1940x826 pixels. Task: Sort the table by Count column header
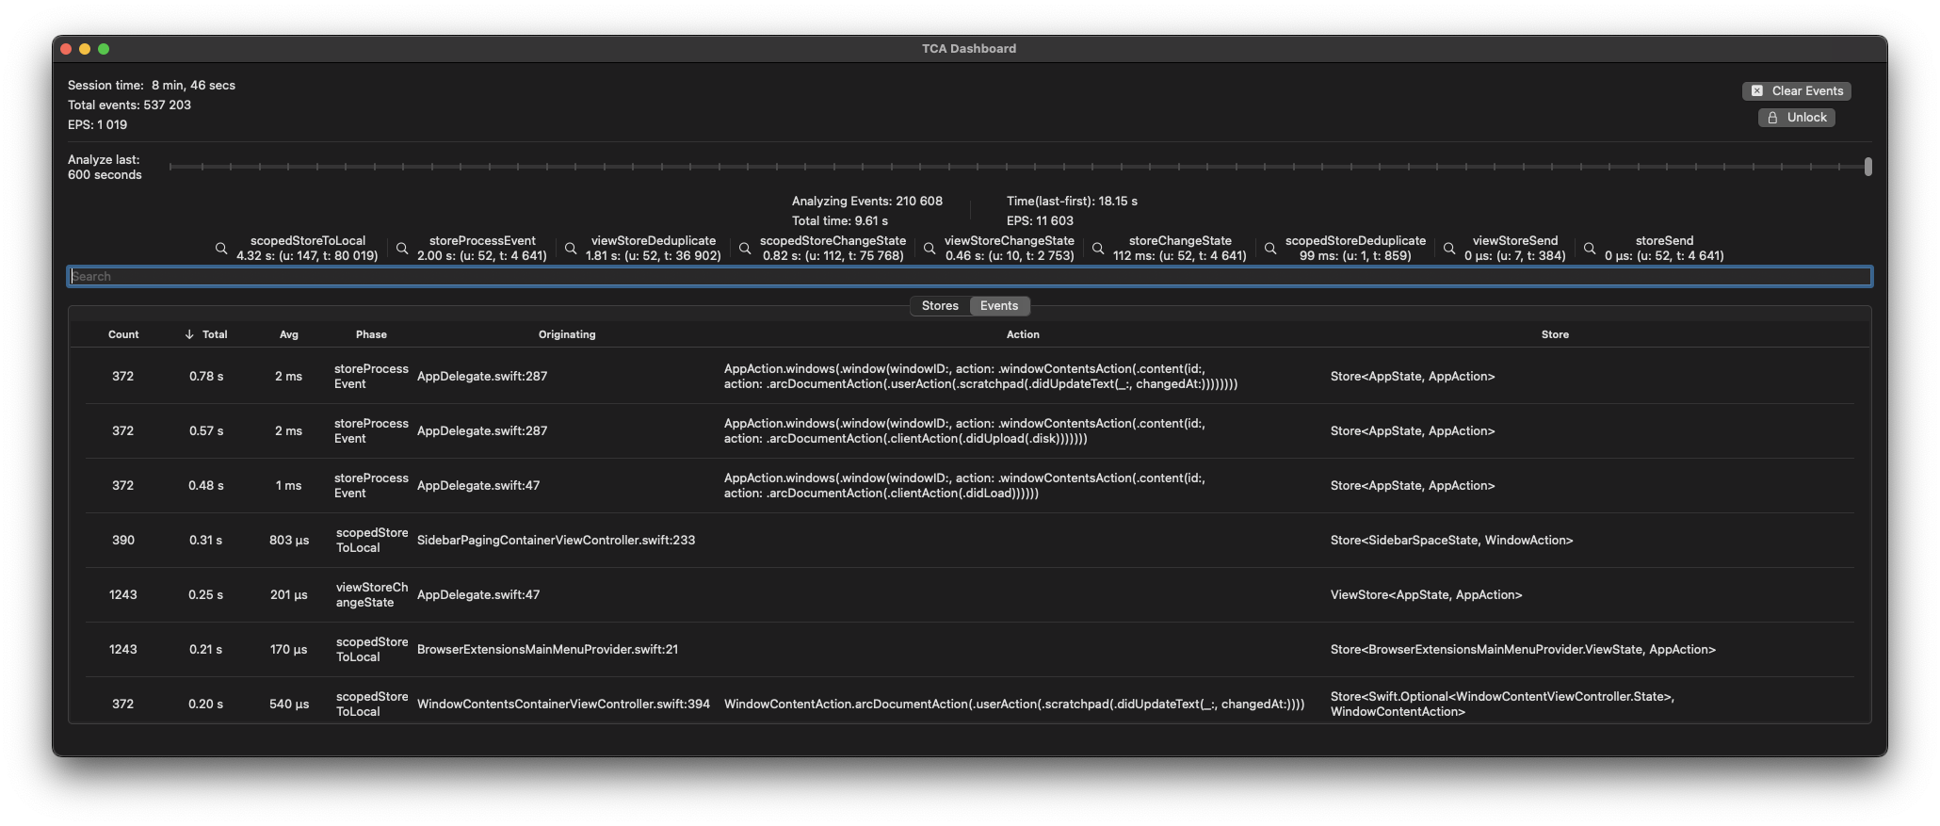pos(123,334)
